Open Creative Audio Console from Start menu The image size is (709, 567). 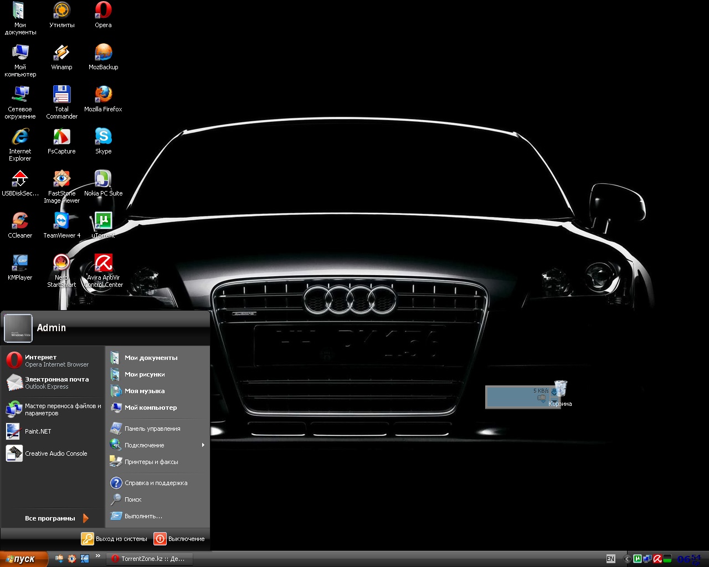53,453
